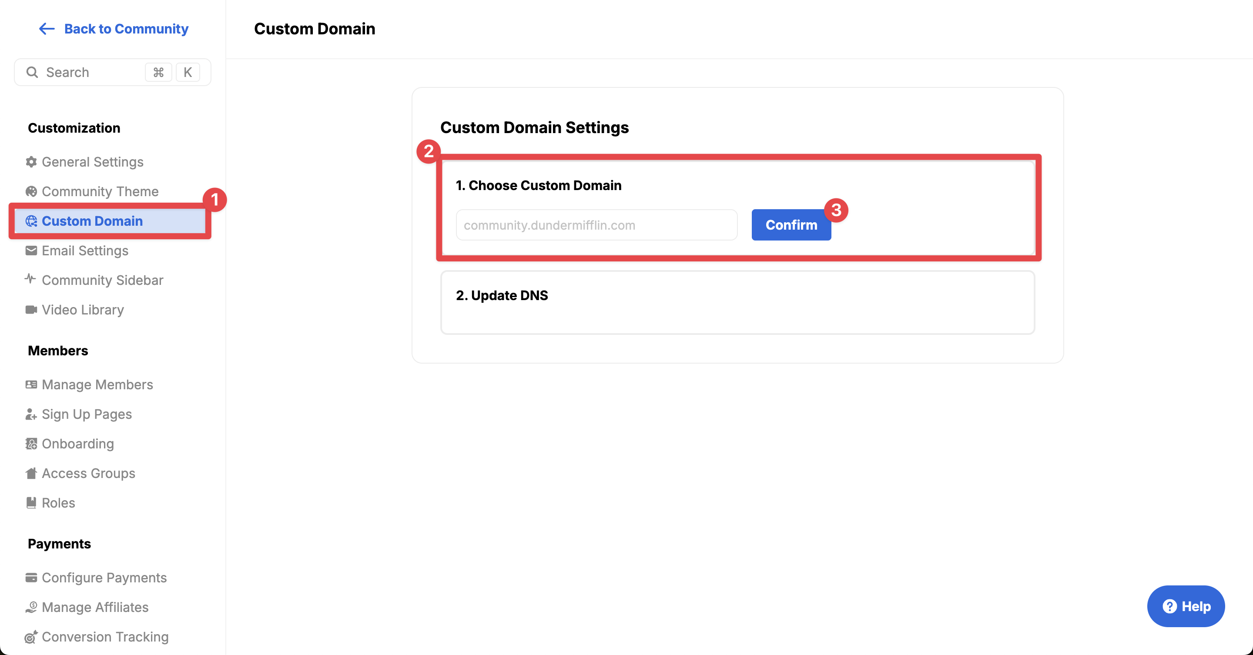Click the Manage Members card icon
The height and width of the screenshot is (655, 1253).
pyautogui.click(x=31, y=384)
